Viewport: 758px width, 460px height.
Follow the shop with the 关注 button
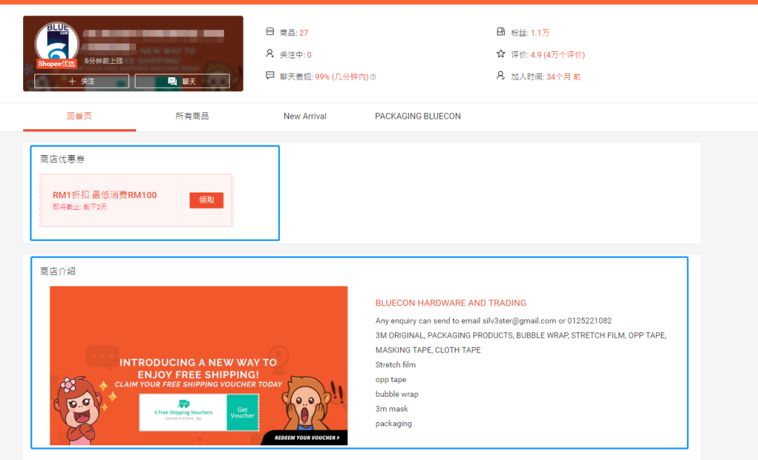81,81
